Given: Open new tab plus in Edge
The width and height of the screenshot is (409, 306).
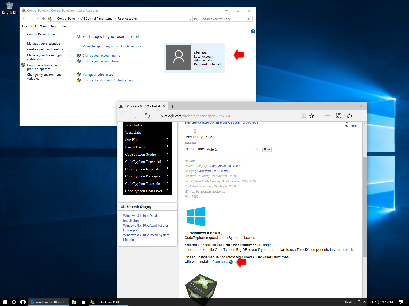Looking at the screenshot, I should [173, 106].
